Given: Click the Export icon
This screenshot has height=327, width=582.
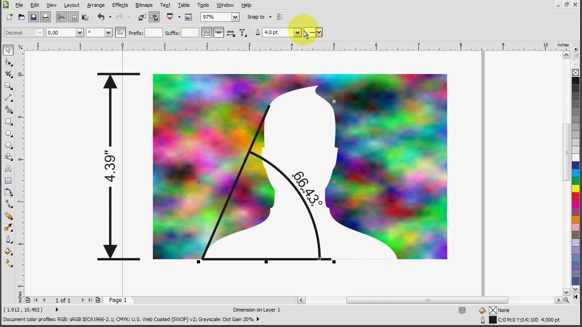Looking at the screenshot, I should tap(154, 17).
